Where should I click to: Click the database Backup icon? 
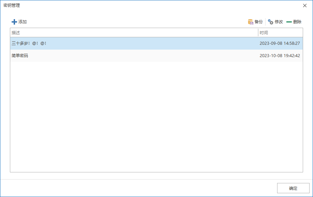pos(250,22)
